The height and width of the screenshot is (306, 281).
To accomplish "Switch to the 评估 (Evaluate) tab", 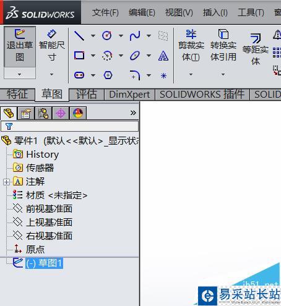I will click(87, 95).
